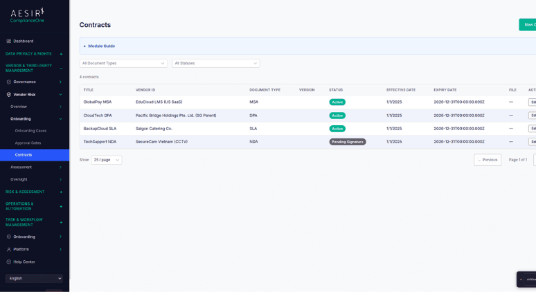The height and width of the screenshot is (292, 536).
Task: Click the VERSION column header
Action: pyautogui.click(x=307, y=90)
